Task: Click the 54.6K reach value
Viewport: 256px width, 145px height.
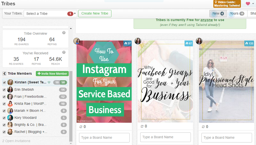Action: pos(55,59)
